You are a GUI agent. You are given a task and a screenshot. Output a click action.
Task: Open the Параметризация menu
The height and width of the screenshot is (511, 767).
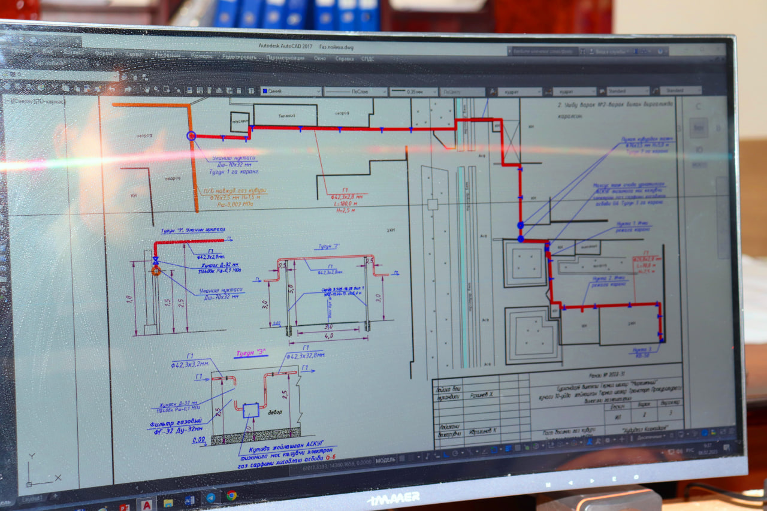point(285,58)
